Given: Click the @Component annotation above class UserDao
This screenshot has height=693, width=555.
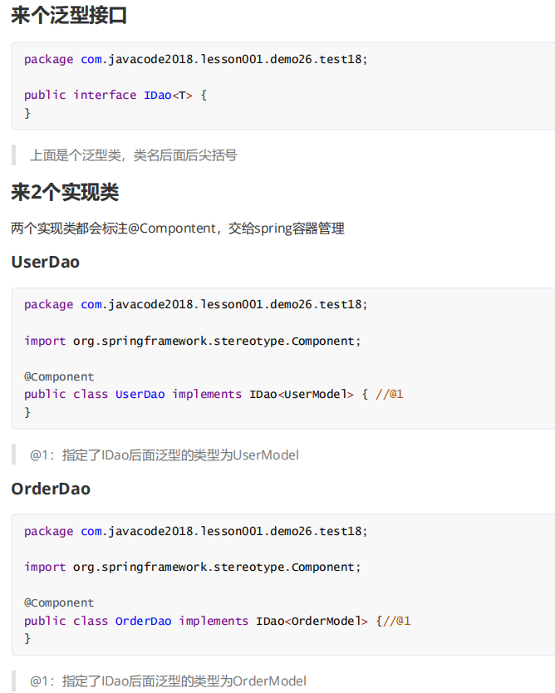Looking at the screenshot, I should [59, 376].
